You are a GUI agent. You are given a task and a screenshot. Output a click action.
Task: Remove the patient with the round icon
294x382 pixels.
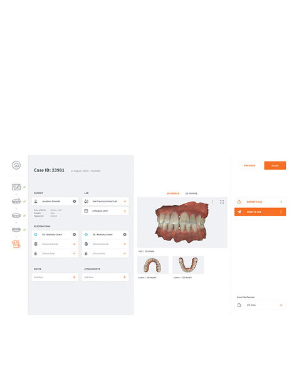click(x=75, y=201)
